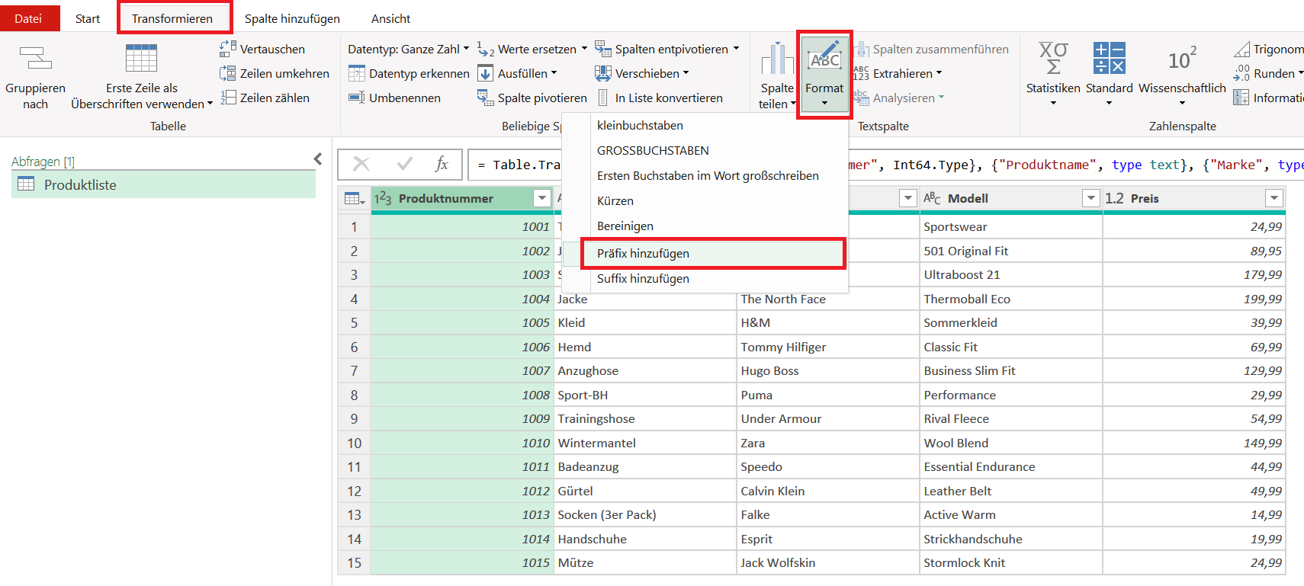Viewport: 1304px width, 586px height.
Task: Click the In Liste konvertieren icon
Action: [x=603, y=98]
